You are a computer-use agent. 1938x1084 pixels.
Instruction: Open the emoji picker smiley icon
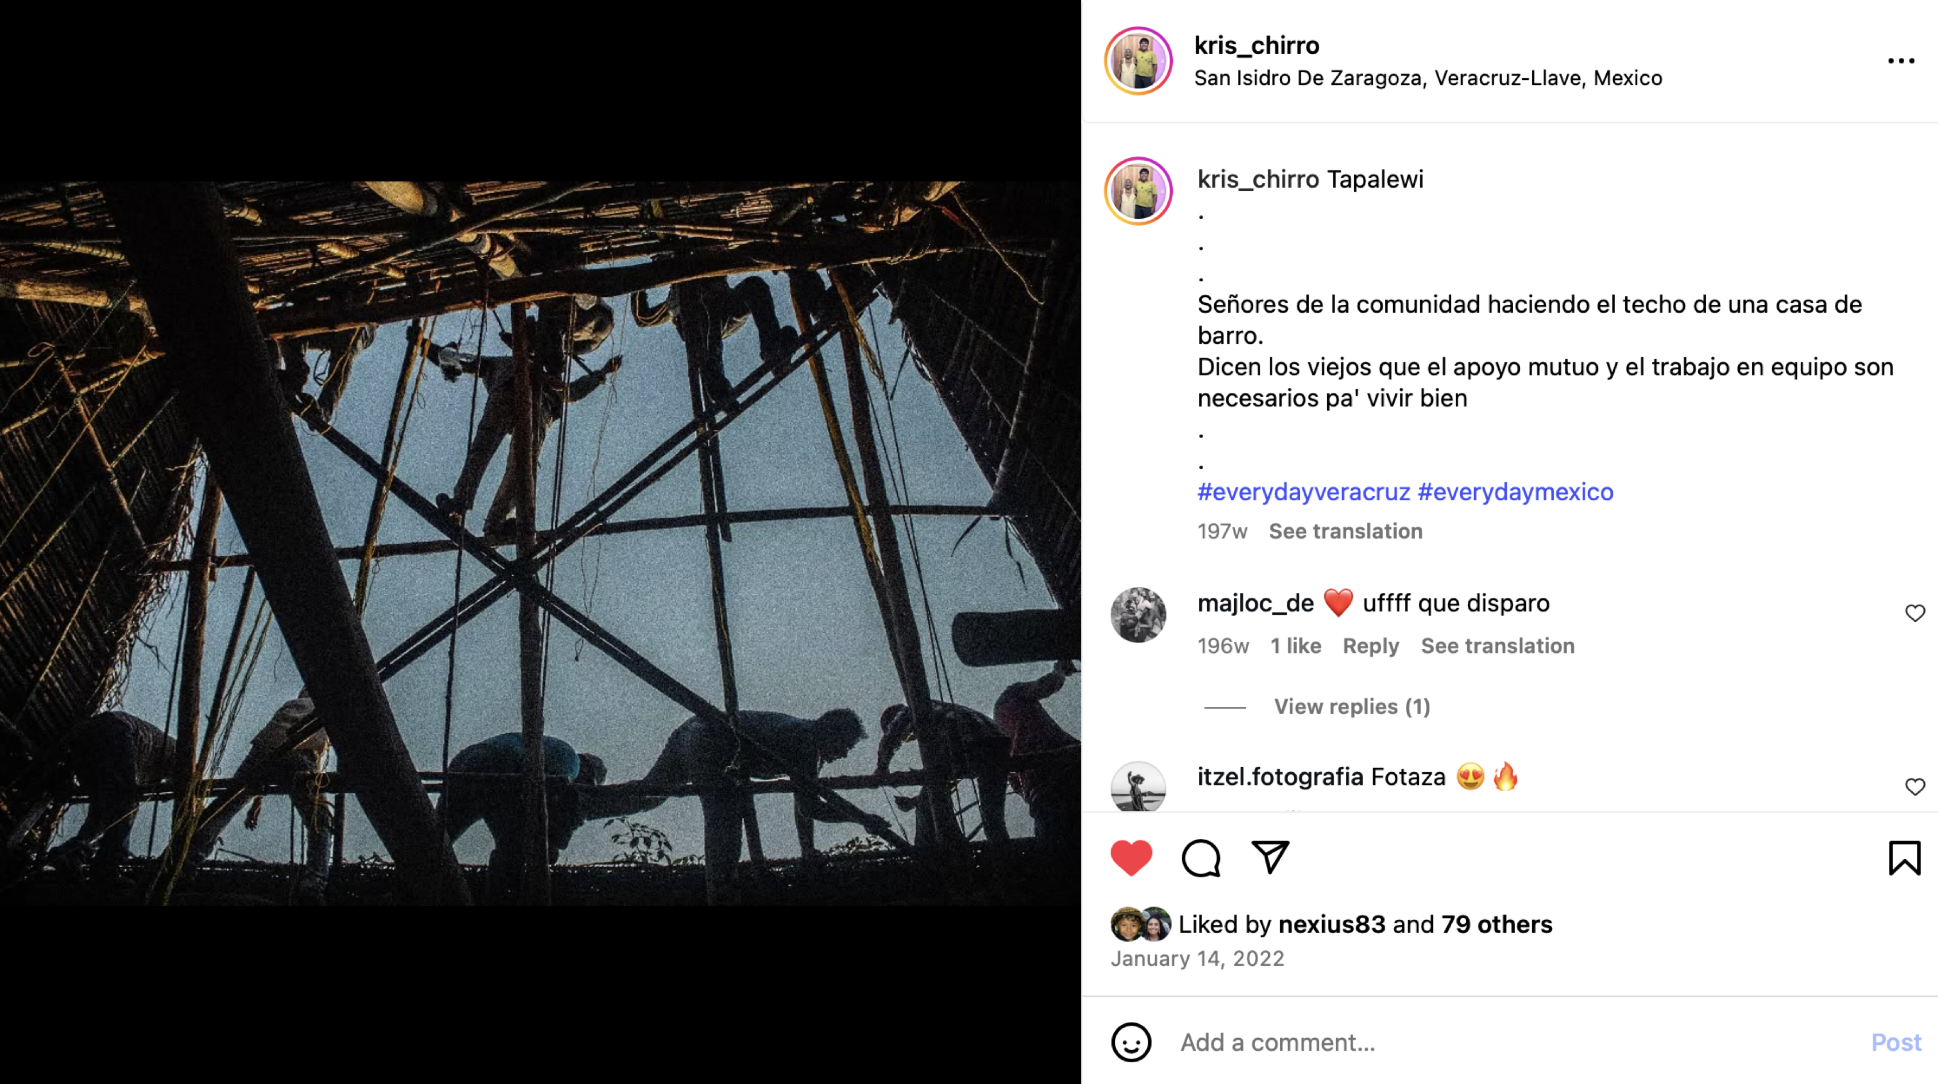coord(1131,1043)
